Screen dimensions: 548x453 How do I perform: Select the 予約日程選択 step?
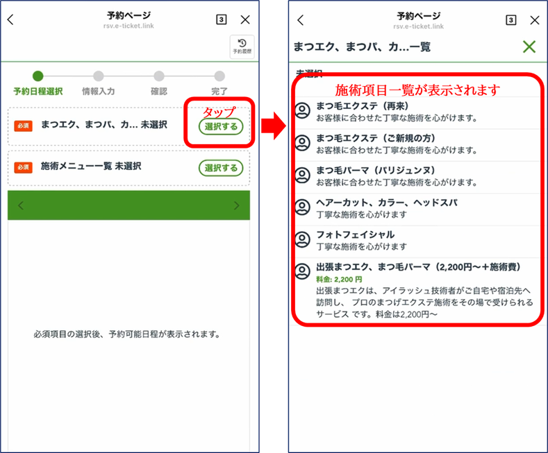pos(38,76)
